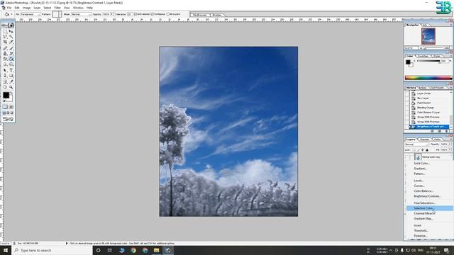This screenshot has width=454, height=255.
Task: Toggle the Anti-aliased checkbox
Action: click(135, 14)
